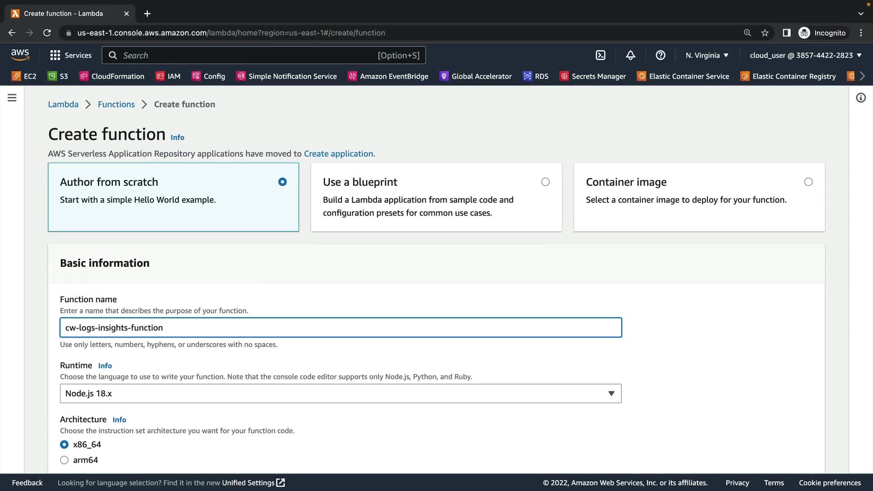Expand the Runtime Node.js 18.x dropdown

[x=341, y=394]
